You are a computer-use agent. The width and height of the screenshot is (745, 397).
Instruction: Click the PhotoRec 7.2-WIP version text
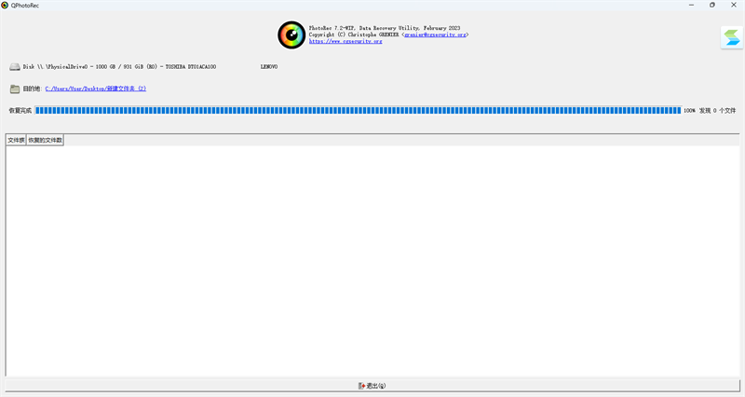point(385,28)
